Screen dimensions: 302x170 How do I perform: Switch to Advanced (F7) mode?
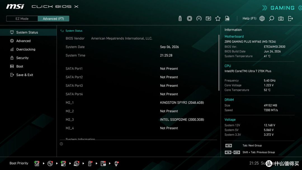53,19
